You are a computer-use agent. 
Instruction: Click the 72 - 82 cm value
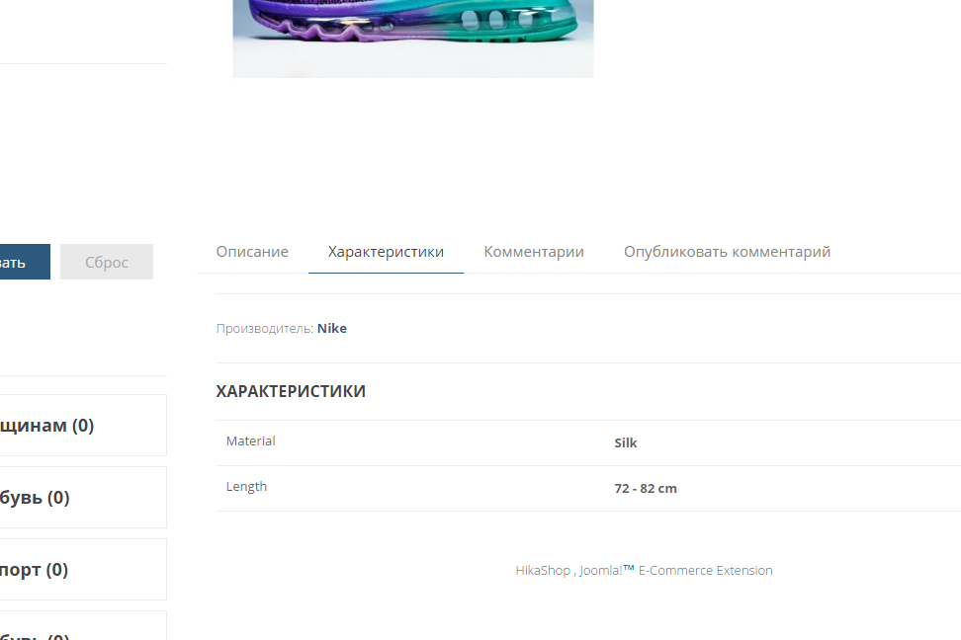pos(646,488)
